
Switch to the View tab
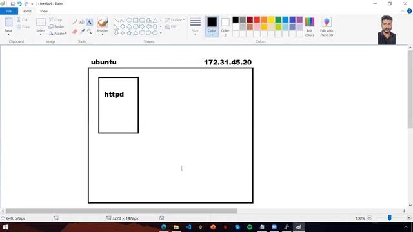click(x=44, y=11)
